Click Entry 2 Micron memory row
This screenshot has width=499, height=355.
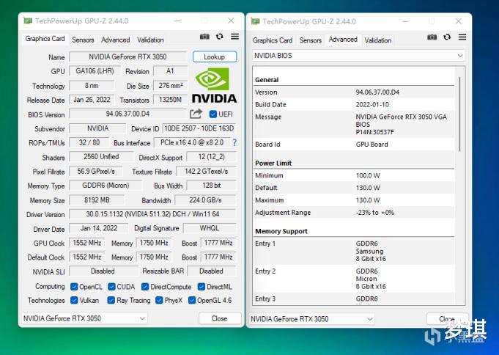[355, 279]
